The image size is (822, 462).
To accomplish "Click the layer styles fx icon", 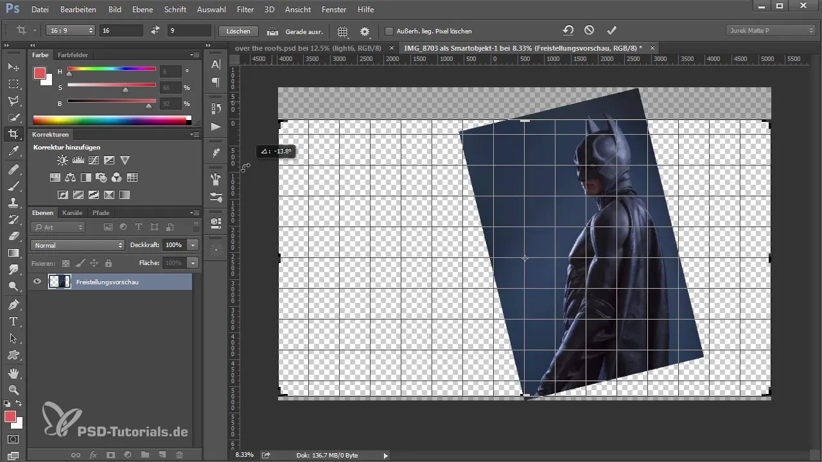I will (x=92, y=454).
